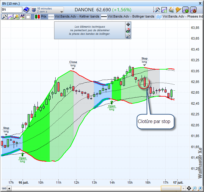Open chart tools hammer icon at top right
This screenshot has width=204, height=192.
click(157, 10)
